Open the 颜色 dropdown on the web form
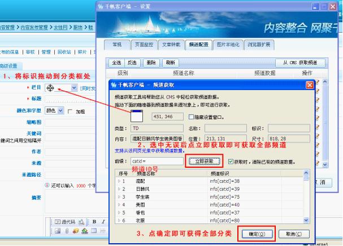 (60, 111)
